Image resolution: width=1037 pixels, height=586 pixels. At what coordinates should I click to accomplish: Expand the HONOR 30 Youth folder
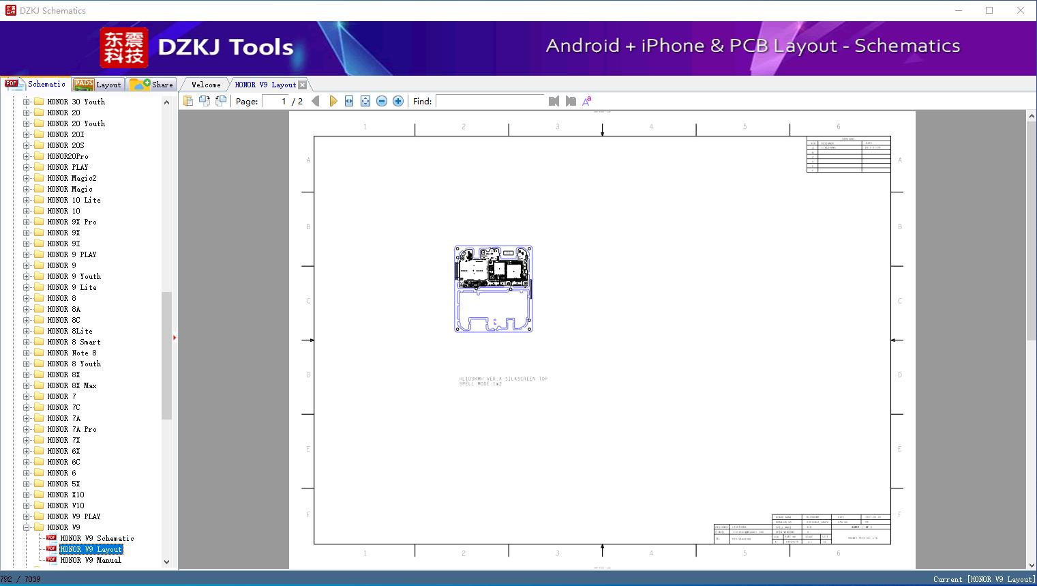pyautogui.click(x=26, y=102)
